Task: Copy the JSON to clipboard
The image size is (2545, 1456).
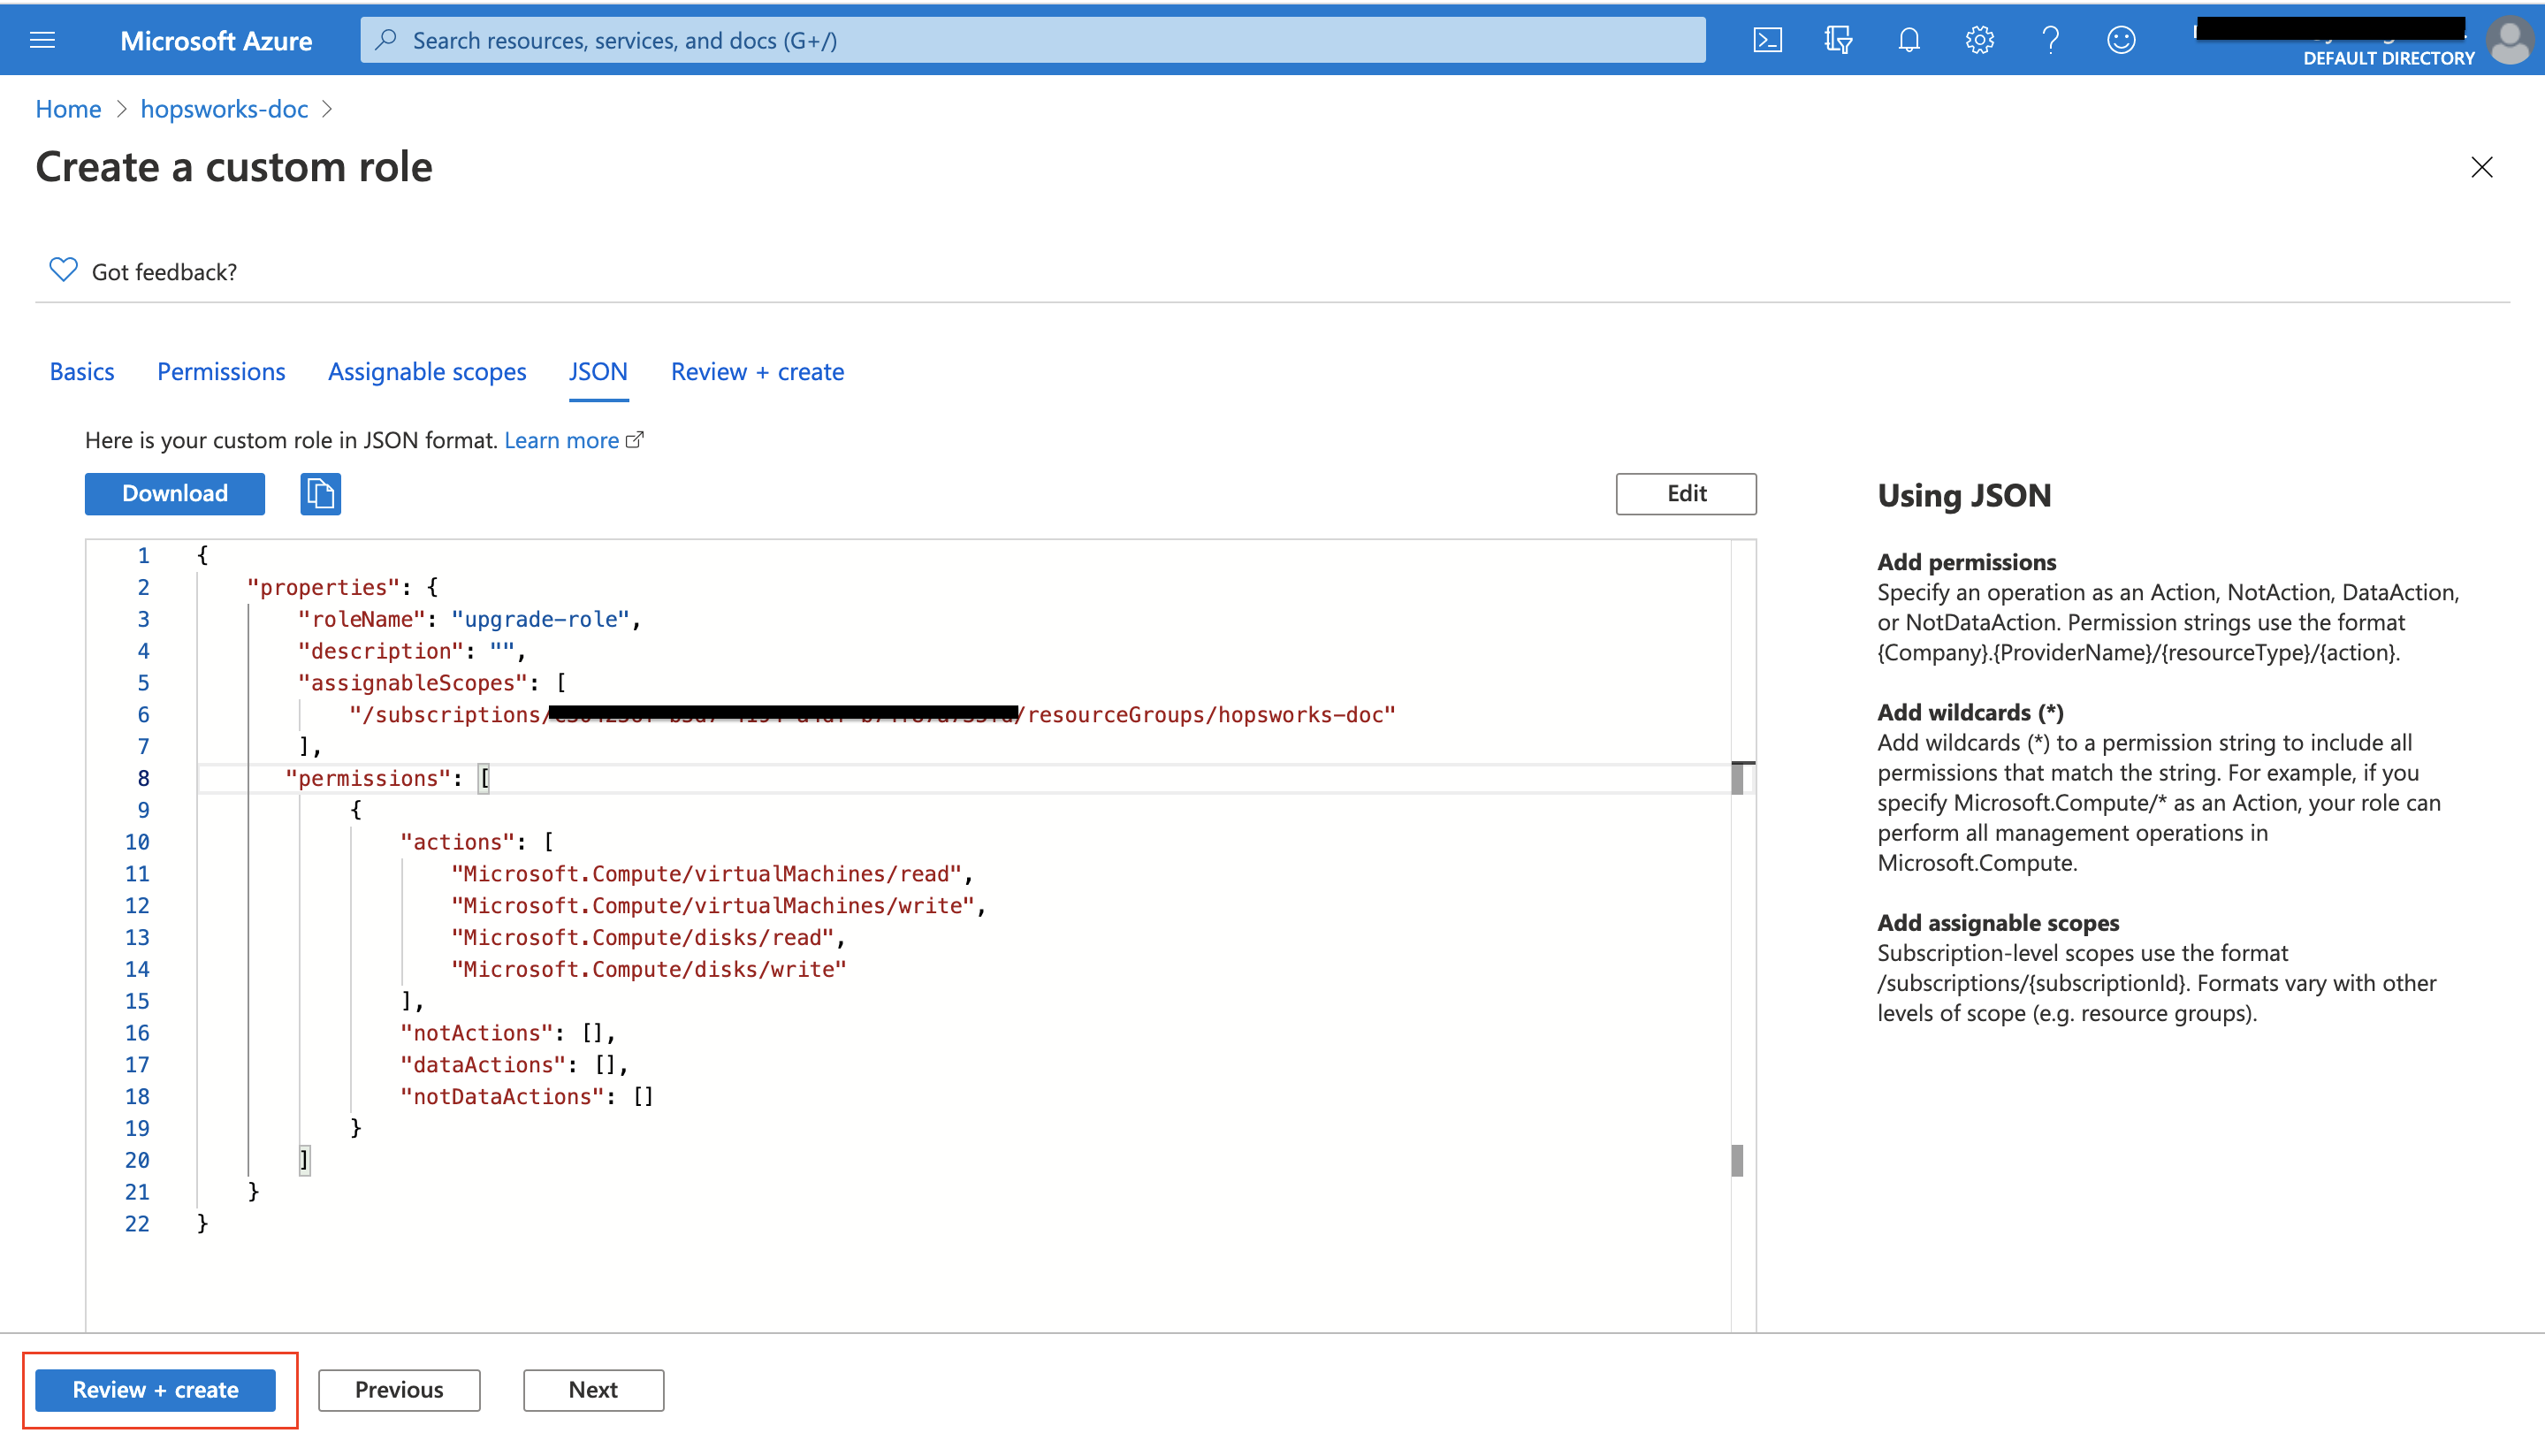Action: 320,494
